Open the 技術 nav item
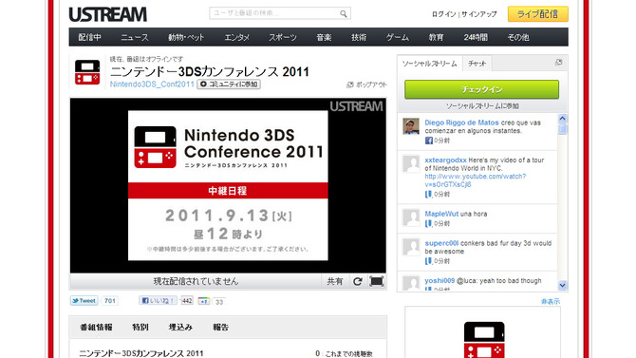The width and height of the screenshot is (636, 358). point(359,37)
